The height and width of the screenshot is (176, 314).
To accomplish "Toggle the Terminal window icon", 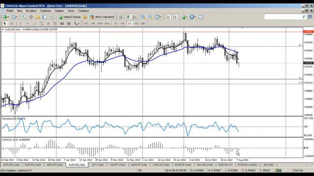I will (x=45, y=17).
